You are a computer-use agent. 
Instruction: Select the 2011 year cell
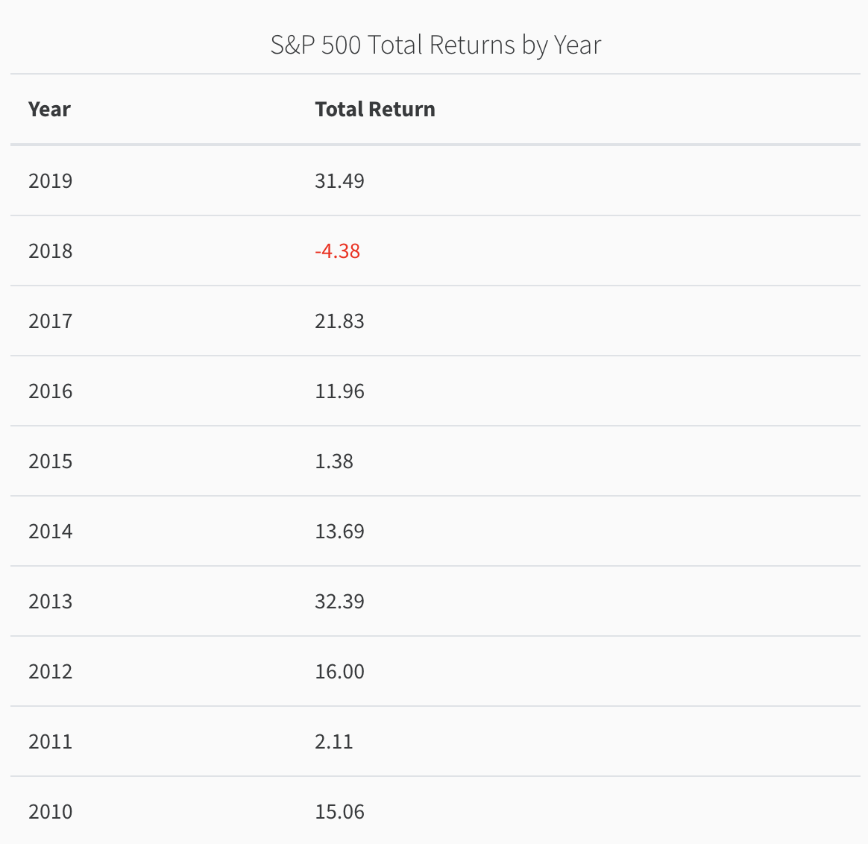(x=51, y=742)
